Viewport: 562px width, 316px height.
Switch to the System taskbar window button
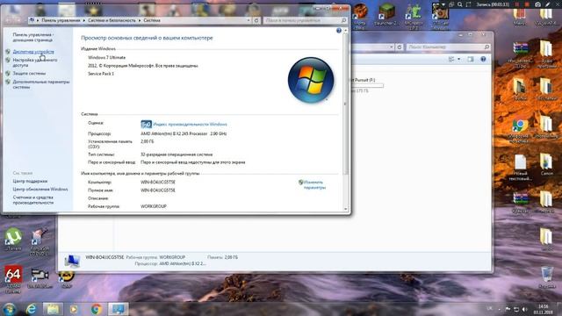click(119, 309)
